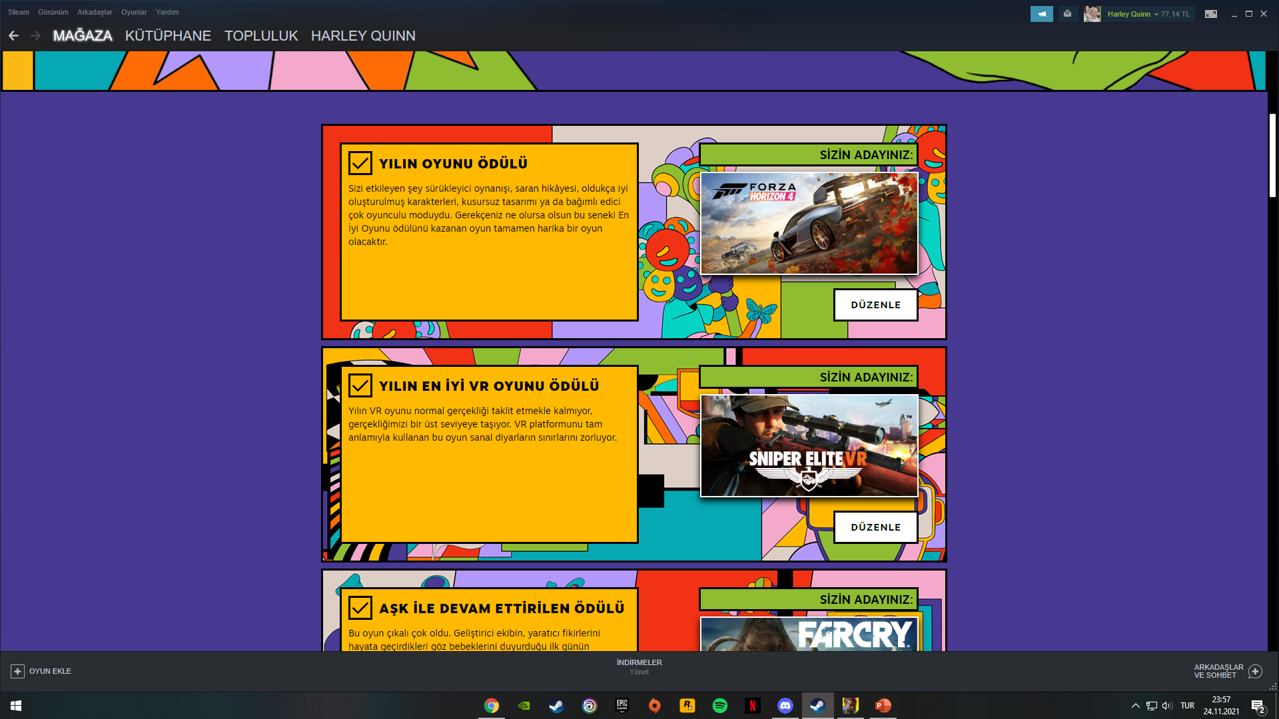Open Google Chrome from the taskbar
Screen dimensions: 1279x719
(x=492, y=706)
